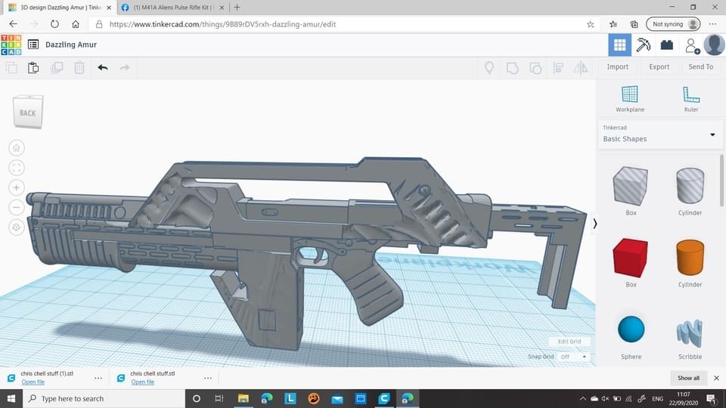The width and height of the screenshot is (726, 408).
Task: Click the Flip mirror icon
Action: (580, 68)
